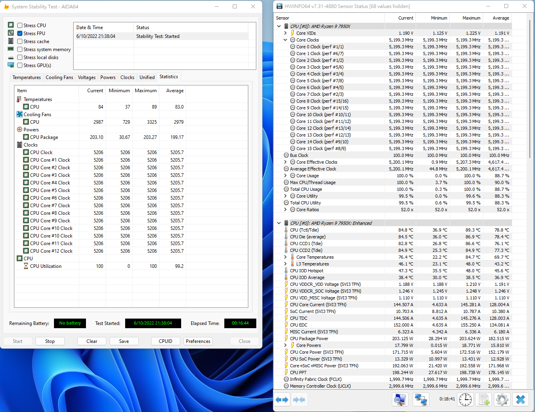535x412 pixels.
Task: Select CPU PPT row in HWiNFO
Action: pyautogui.click(x=393, y=372)
